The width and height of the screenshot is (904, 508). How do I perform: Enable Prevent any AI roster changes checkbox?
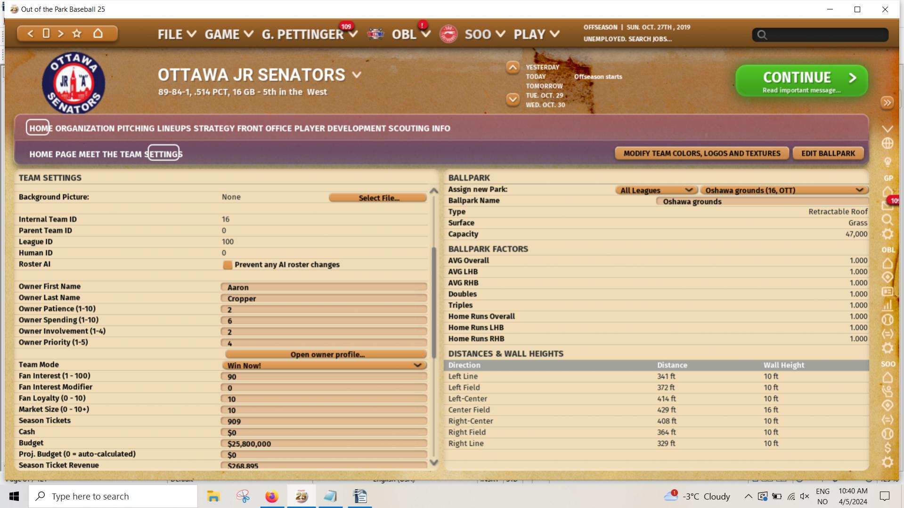point(228,265)
